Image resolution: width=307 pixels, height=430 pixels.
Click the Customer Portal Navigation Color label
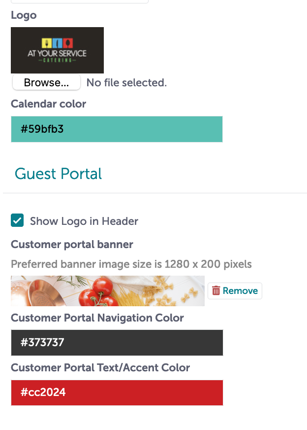pyautogui.click(x=97, y=318)
